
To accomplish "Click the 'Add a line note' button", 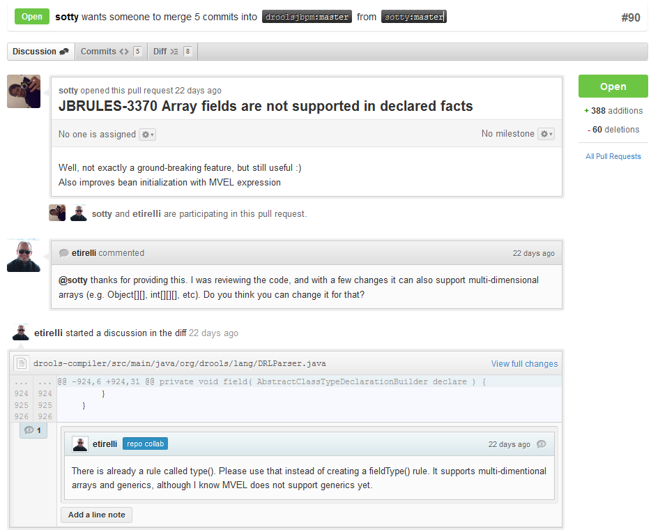I will click(x=97, y=515).
